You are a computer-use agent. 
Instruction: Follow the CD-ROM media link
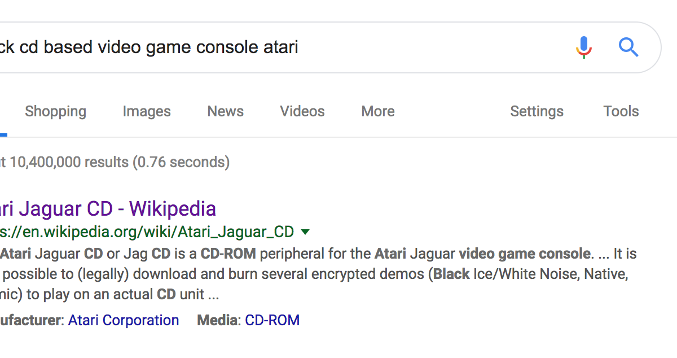click(x=272, y=320)
